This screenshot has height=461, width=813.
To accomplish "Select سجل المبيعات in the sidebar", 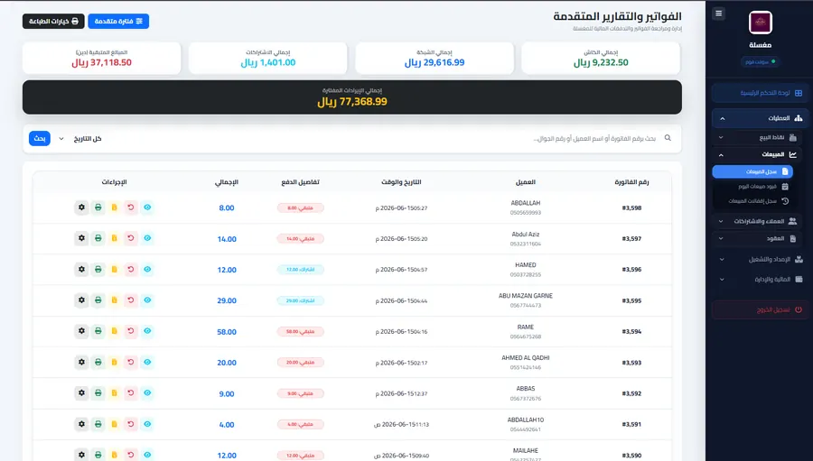I will [x=752, y=171].
